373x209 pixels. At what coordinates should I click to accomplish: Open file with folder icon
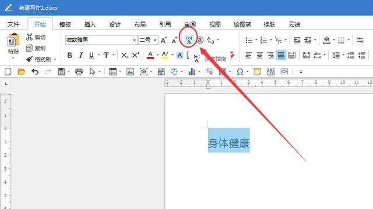coord(22,71)
